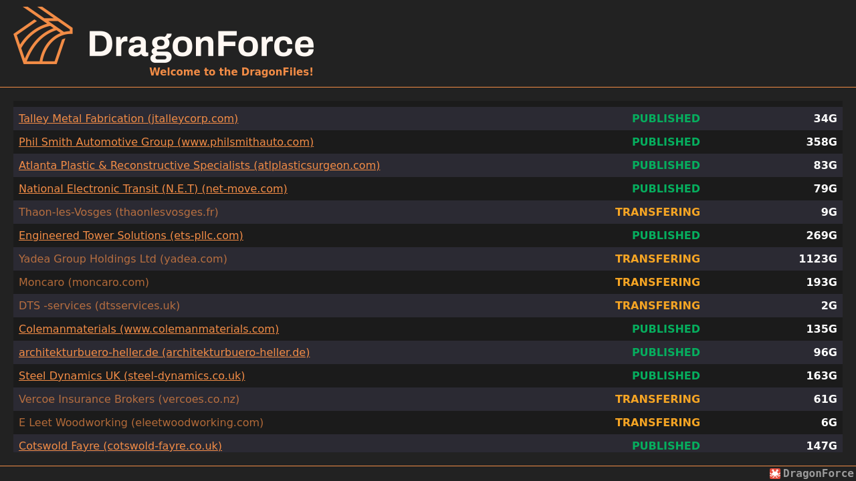Click the 'Welcome to the DragonFiles!' tagline
The image size is (856, 481).
point(231,71)
